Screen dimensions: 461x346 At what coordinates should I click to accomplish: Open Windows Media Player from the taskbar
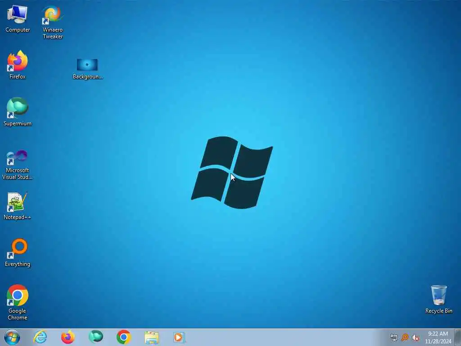179,337
